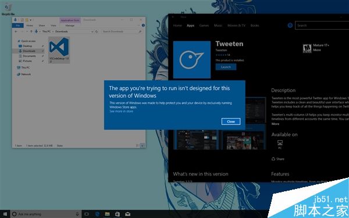349x218 pixels.
Task: Open the Books tab in Store
Action: tap(255, 26)
